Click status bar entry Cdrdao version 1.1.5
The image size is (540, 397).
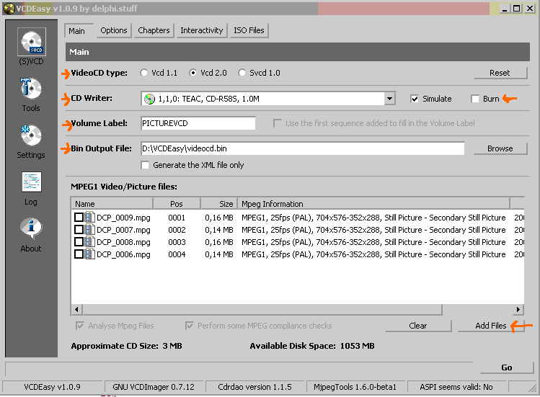tap(254, 387)
